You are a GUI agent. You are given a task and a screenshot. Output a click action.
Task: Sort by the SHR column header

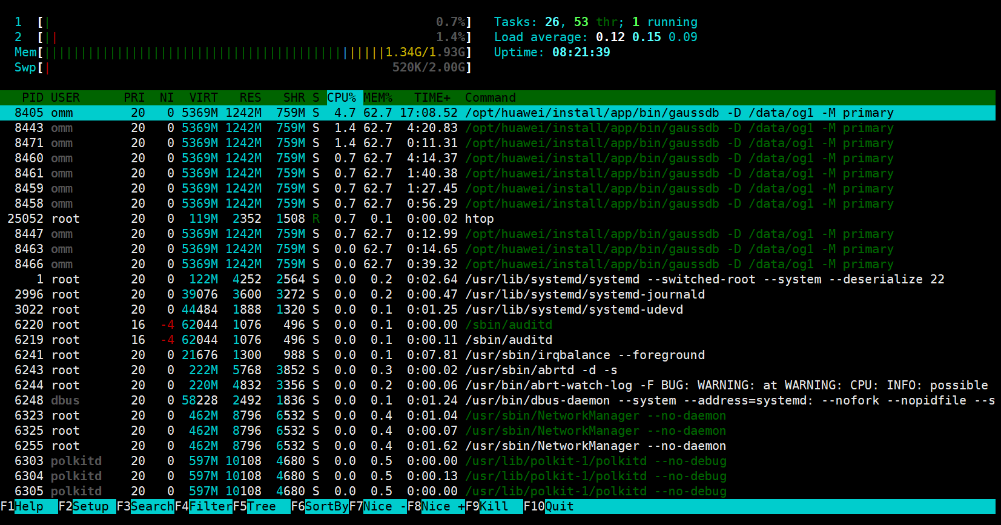click(294, 97)
